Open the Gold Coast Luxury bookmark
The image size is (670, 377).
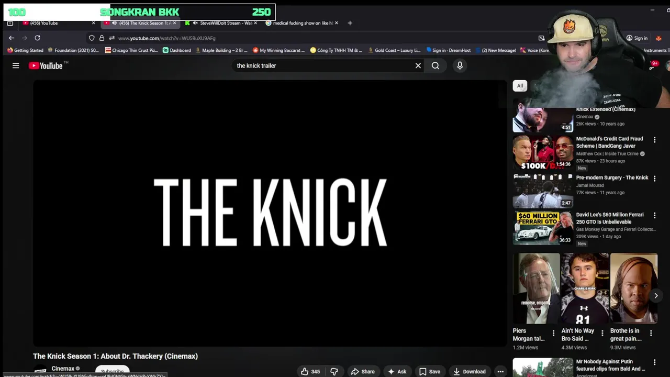394,50
